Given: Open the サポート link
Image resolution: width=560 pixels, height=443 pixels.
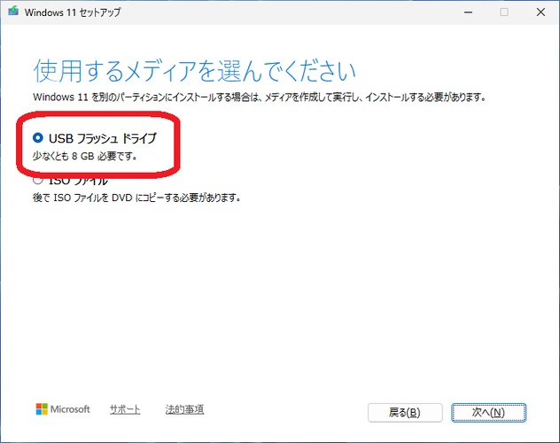Looking at the screenshot, I should point(125,409).
